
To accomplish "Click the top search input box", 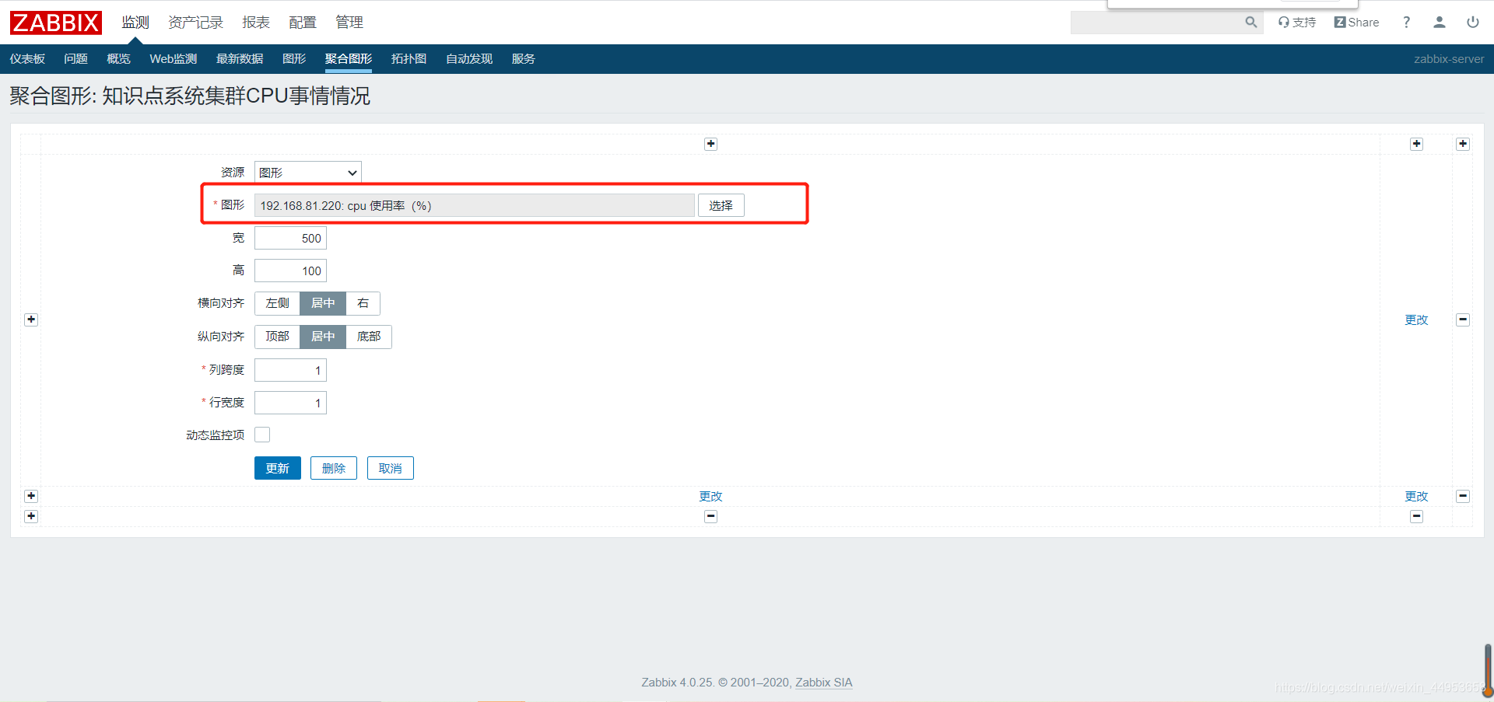I will coord(1156,23).
